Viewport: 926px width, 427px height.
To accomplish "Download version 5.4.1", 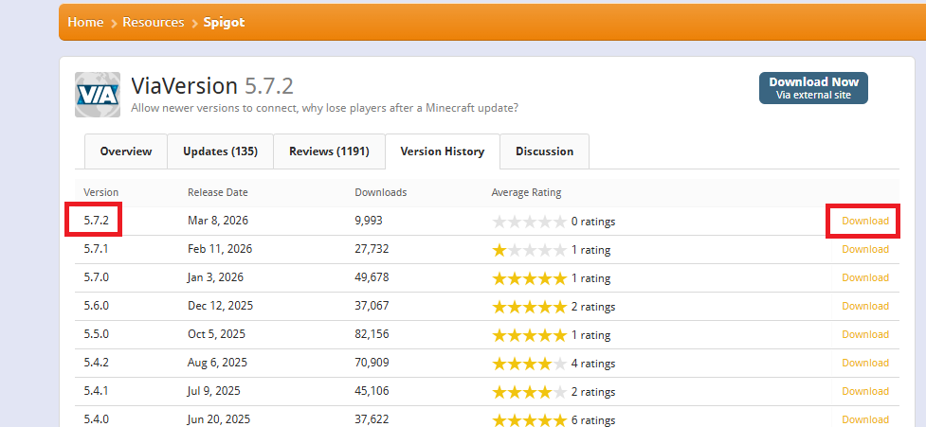I will (x=864, y=391).
